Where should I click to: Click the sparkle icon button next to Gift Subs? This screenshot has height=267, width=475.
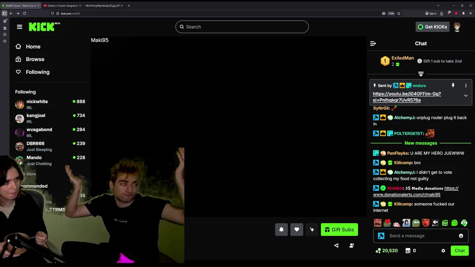tap(312, 230)
